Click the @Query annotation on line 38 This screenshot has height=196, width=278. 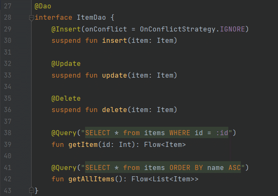click(x=64, y=133)
